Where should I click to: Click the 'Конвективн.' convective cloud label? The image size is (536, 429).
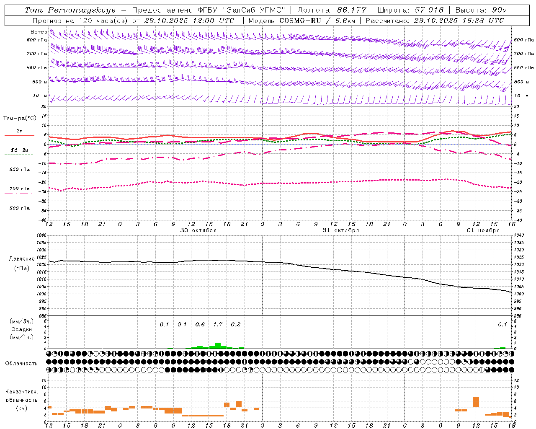[22, 392]
